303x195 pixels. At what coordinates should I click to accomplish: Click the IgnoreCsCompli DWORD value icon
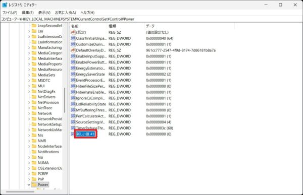[73, 98]
